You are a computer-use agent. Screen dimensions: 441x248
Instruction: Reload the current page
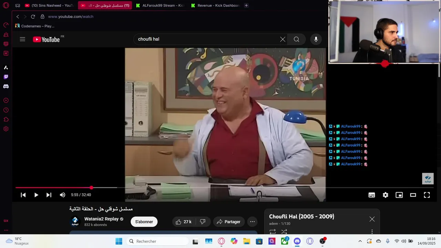(33, 17)
